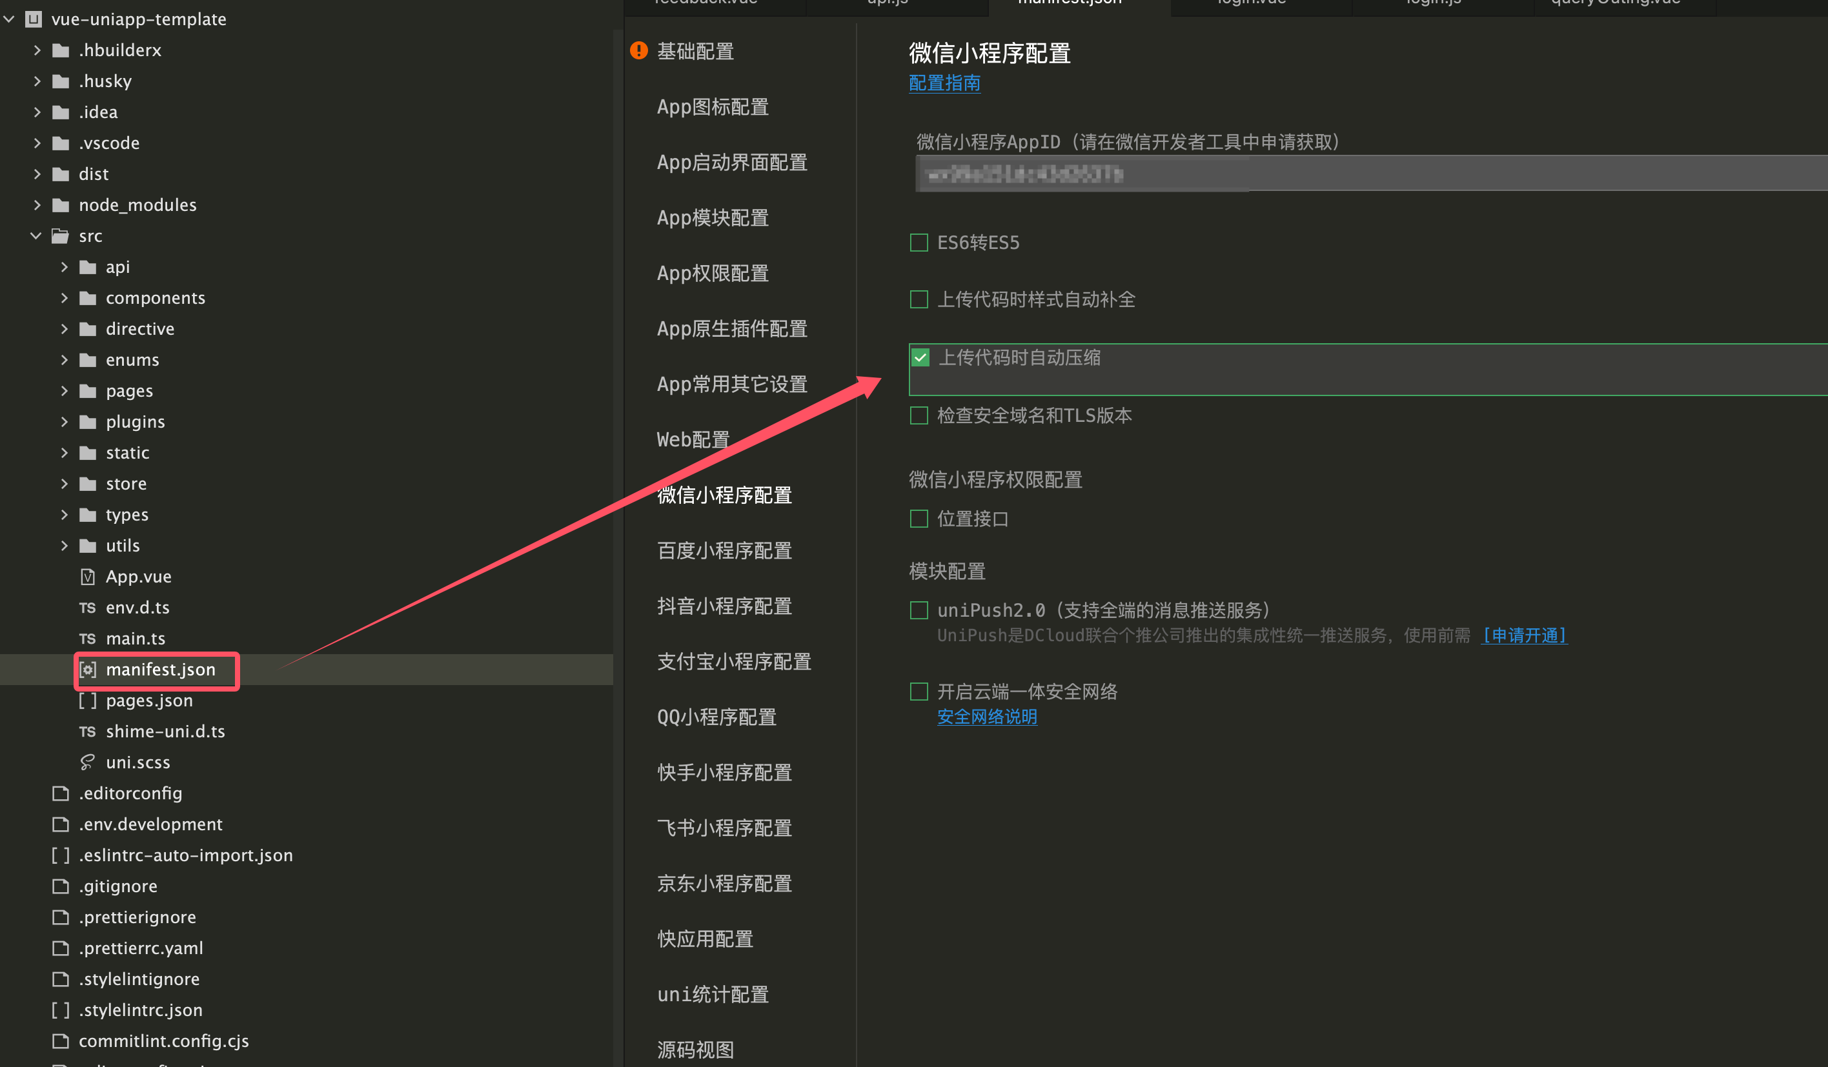Click the pages folder icon
Viewport: 1828px width, 1067px height.
88,392
